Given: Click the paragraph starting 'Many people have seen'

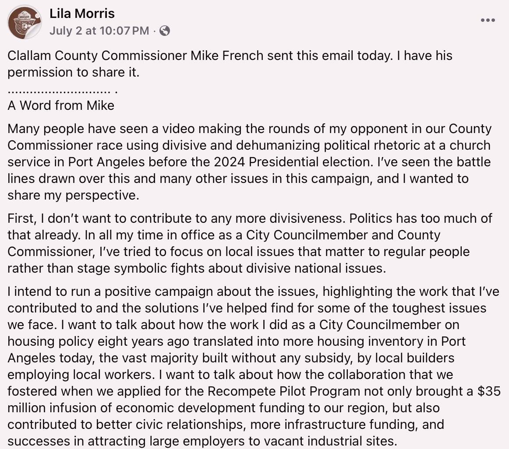Looking at the screenshot, I should click(249, 162).
